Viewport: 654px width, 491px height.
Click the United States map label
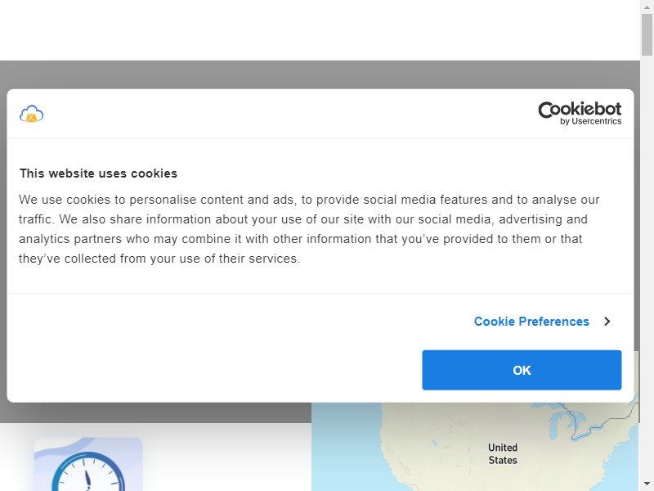point(503,454)
